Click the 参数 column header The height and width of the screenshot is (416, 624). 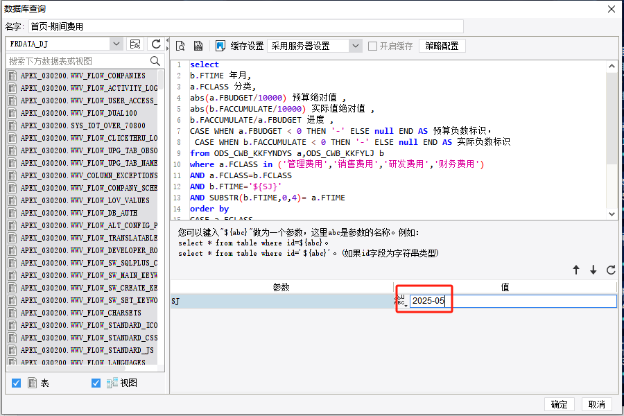281,287
